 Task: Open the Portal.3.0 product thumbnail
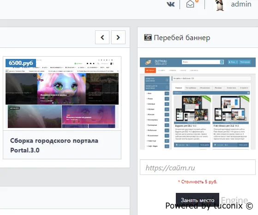coord(62,93)
